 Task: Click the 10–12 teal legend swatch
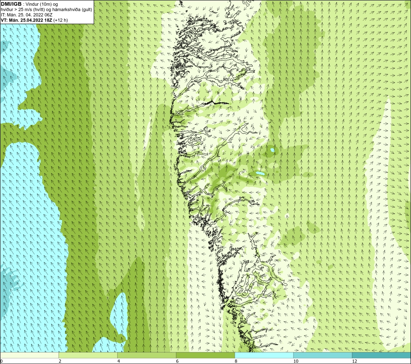pyautogui.click(x=323, y=355)
